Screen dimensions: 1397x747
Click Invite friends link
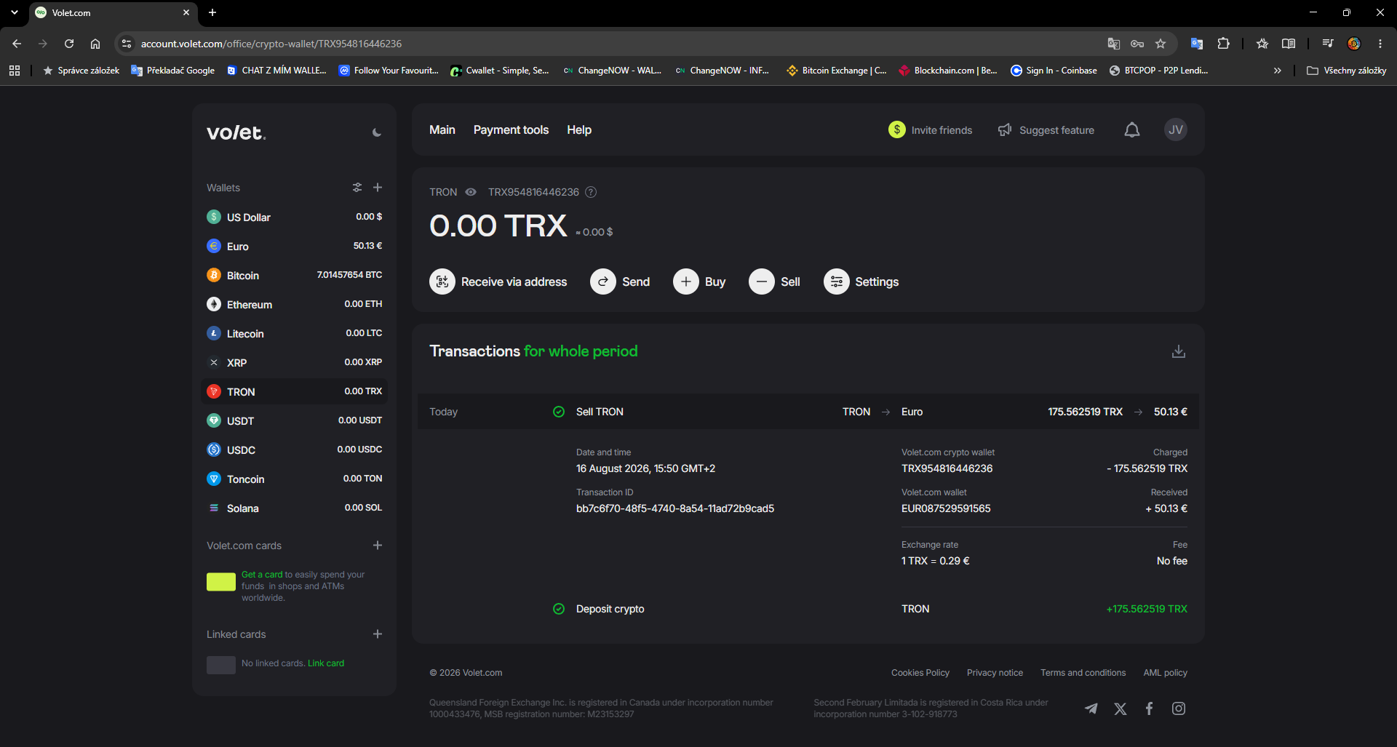click(x=931, y=129)
